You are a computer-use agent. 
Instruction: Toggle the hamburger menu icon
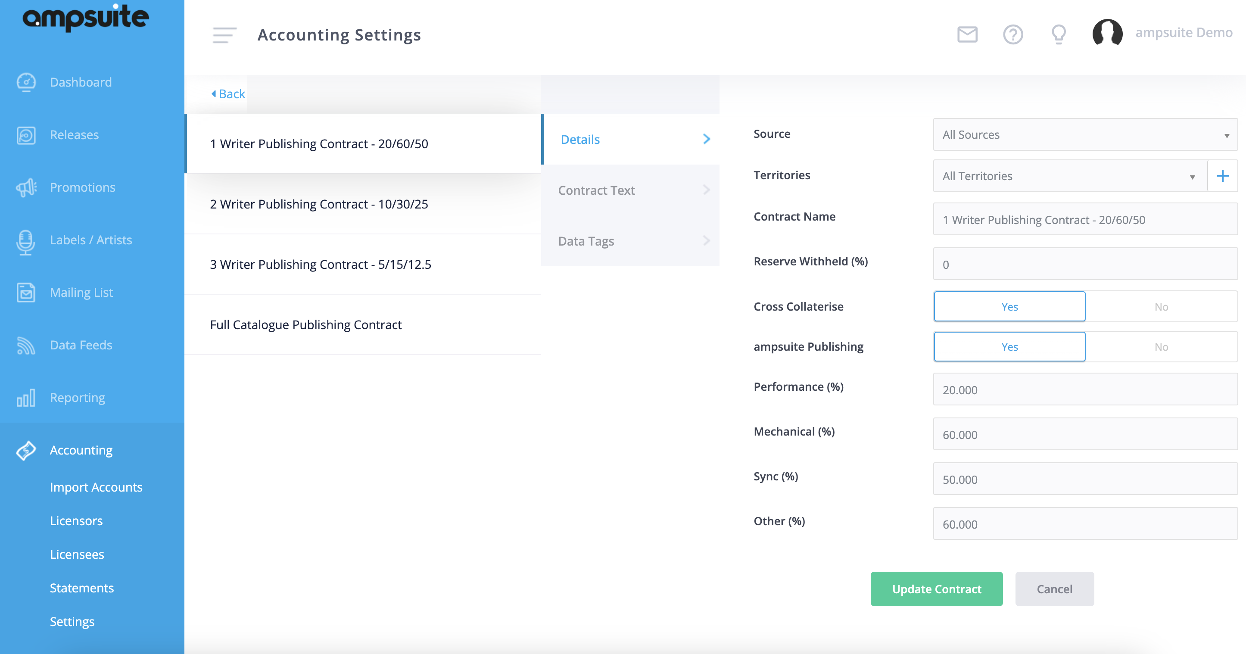coord(224,35)
